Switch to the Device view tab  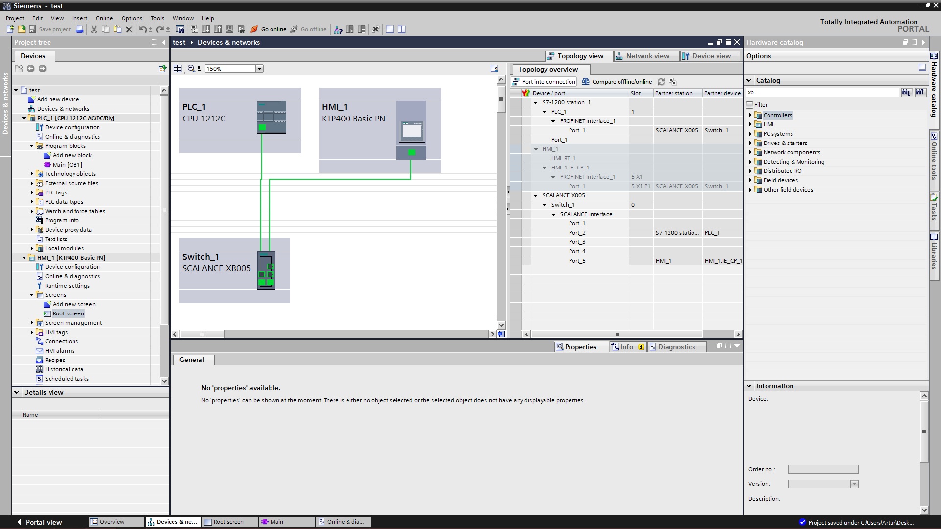(710, 56)
